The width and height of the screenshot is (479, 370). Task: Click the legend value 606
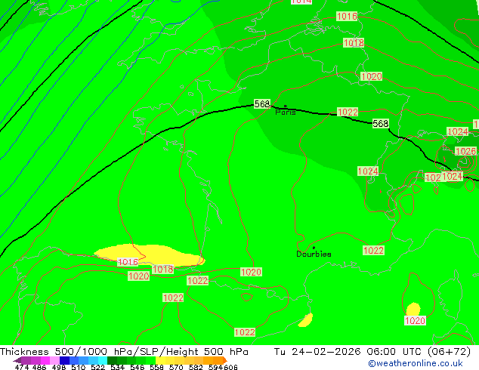(230, 367)
